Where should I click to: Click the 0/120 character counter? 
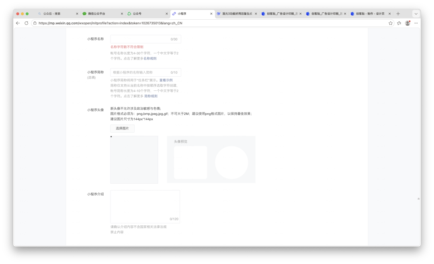(174, 219)
